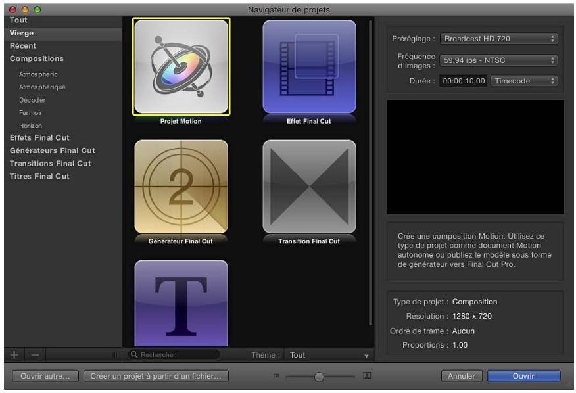This screenshot has height=393, width=576.
Task: Remove category with the minus icon
Action: (x=36, y=355)
